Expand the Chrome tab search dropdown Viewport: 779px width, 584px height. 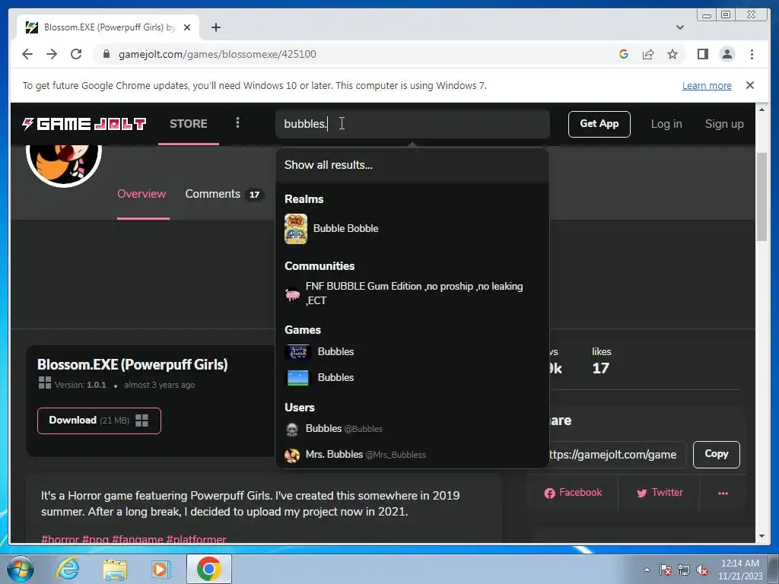click(x=679, y=27)
